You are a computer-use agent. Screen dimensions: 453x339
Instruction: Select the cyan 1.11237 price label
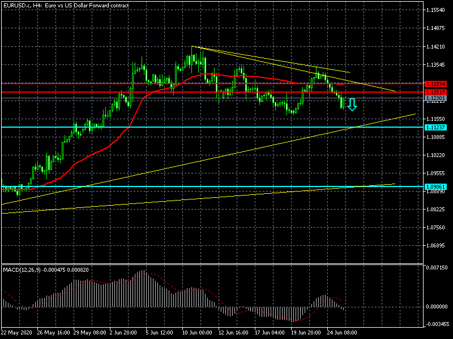pyautogui.click(x=435, y=128)
